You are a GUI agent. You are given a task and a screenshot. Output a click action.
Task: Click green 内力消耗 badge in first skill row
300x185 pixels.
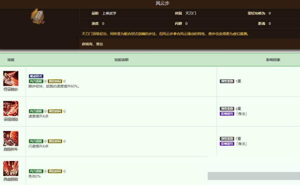(x=36, y=81)
